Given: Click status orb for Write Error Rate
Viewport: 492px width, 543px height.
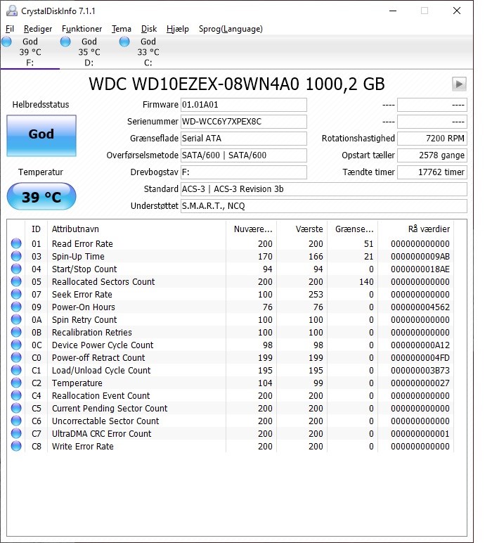Looking at the screenshot, I should click(16, 446).
